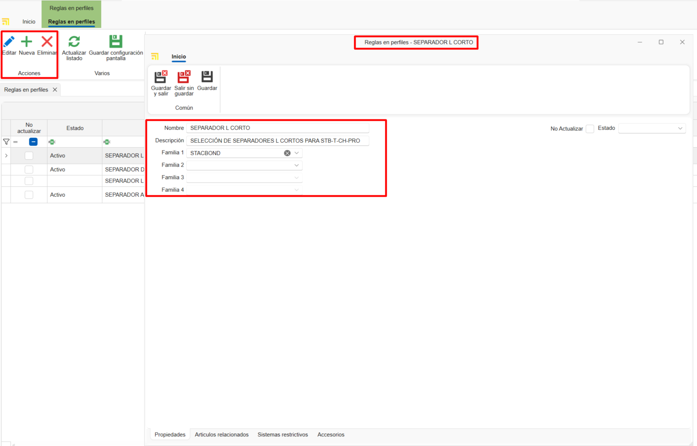Click Guardar configuración pantalla icon
This screenshot has height=446, width=697.
point(116,42)
